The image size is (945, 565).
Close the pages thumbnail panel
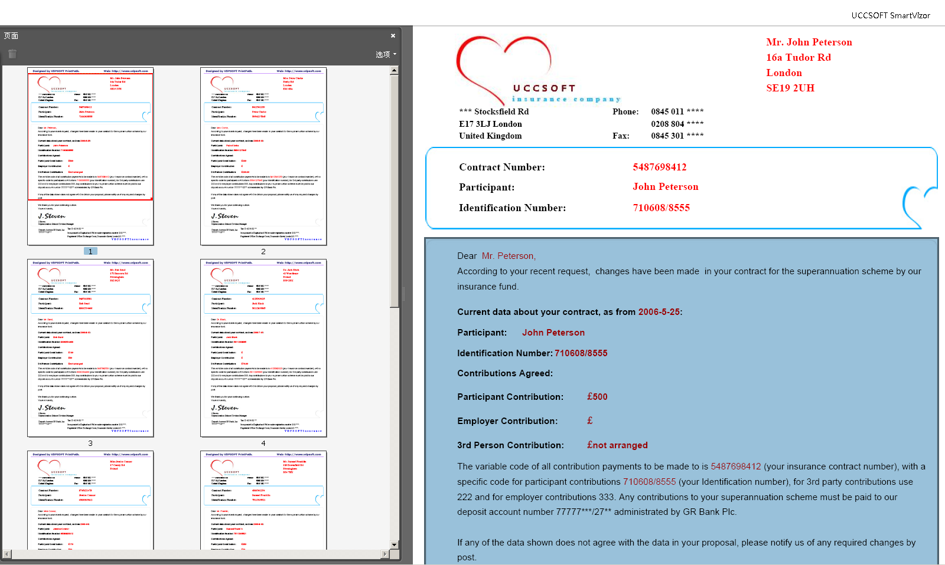point(393,36)
